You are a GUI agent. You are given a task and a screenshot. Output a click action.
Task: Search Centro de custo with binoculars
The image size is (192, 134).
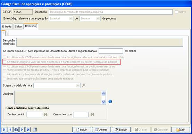point(92,114)
